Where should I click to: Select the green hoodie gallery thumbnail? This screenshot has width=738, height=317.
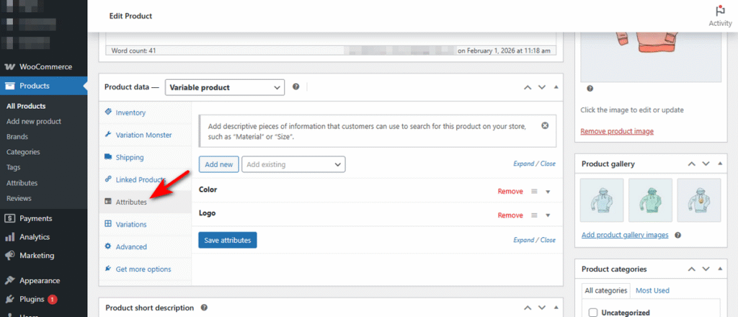click(x=651, y=200)
